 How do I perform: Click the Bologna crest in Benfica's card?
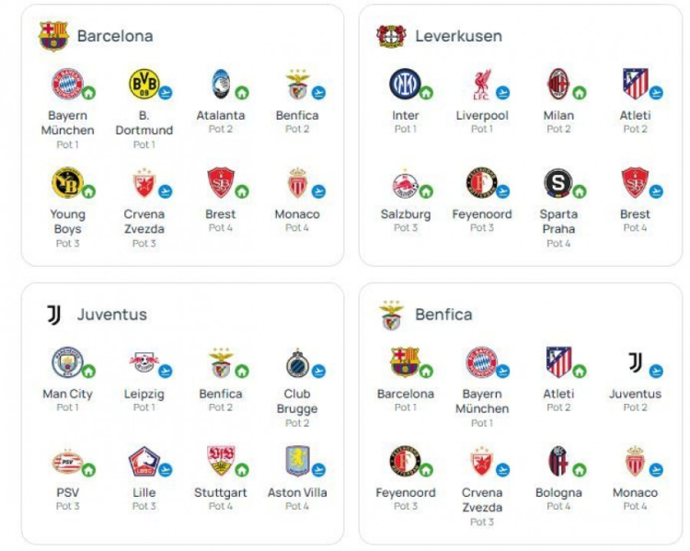tap(558, 460)
